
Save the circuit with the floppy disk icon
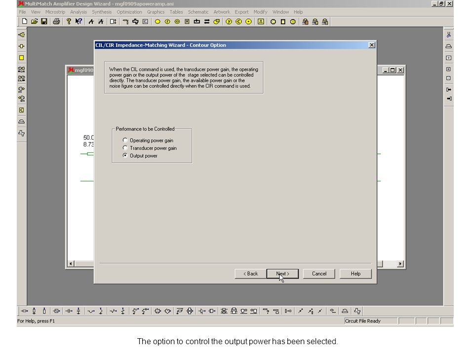pos(44,21)
